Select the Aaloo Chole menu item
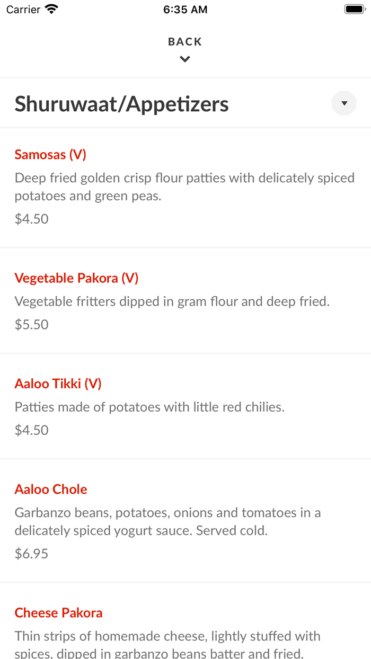371x659 pixels. click(x=51, y=489)
